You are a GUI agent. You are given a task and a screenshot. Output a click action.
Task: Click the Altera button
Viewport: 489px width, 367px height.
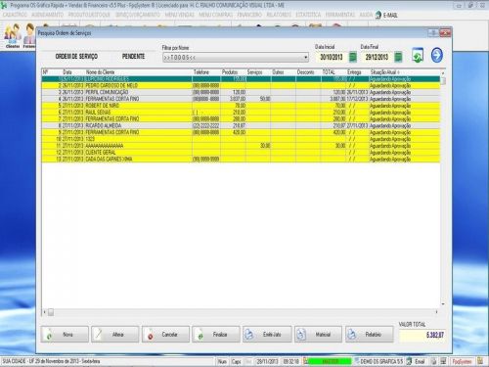coord(115,335)
